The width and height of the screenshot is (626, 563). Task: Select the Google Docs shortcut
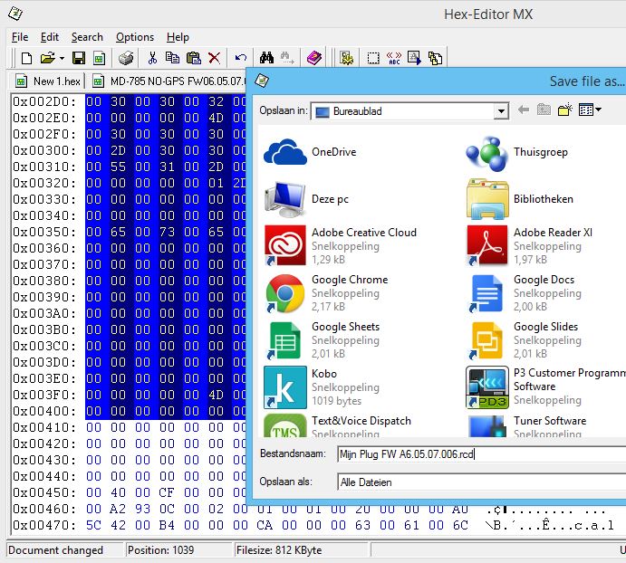524,293
